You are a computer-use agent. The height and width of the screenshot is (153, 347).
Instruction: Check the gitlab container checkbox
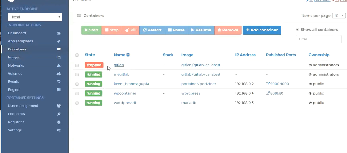(x=77, y=65)
